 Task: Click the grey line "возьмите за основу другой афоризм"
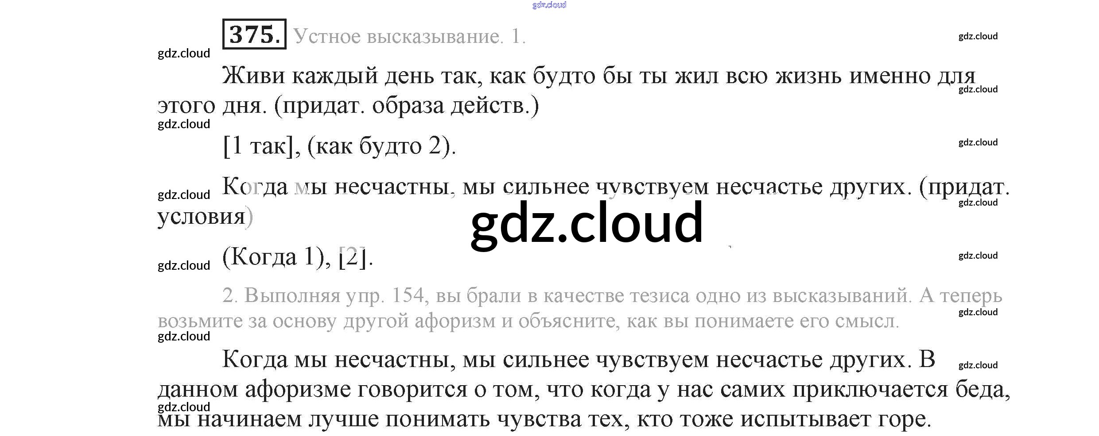tap(527, 321)
